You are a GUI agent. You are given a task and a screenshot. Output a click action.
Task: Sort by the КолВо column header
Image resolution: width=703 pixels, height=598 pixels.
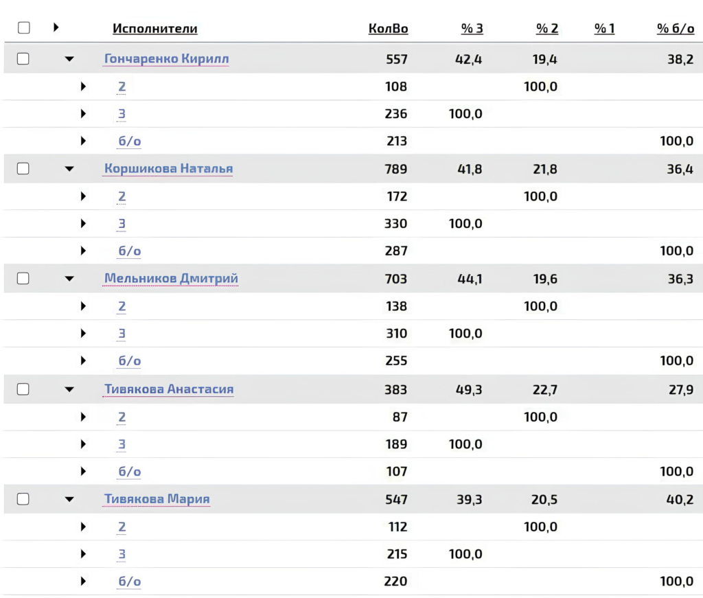coord(388,28)
